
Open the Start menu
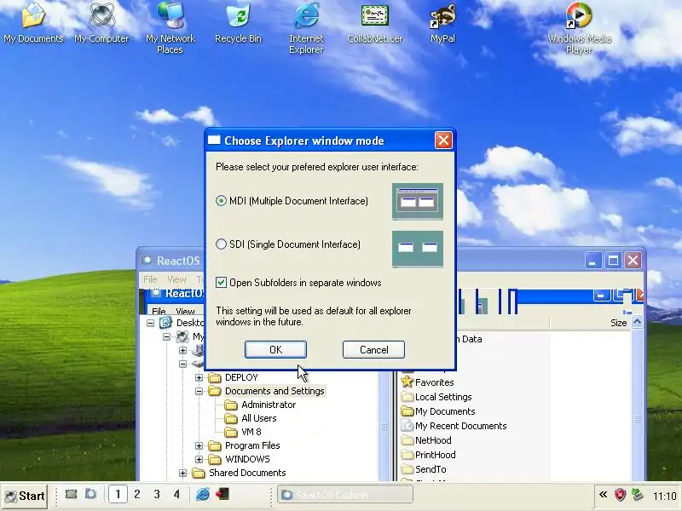(x=25, y=496)
